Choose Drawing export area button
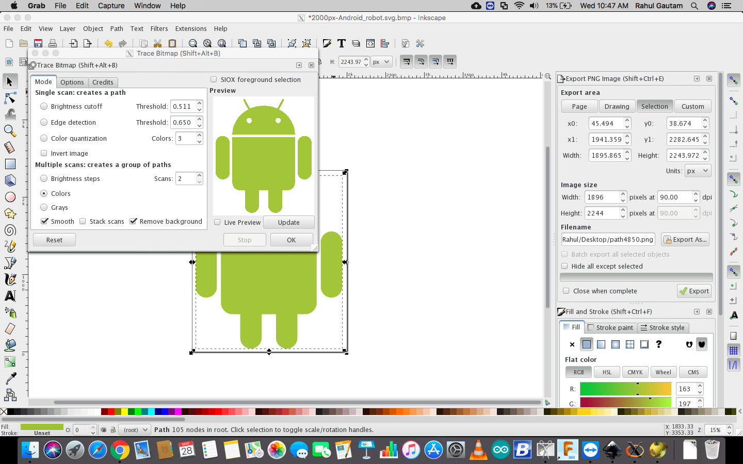The width and height of the screenshot is (743, 464). pos(617,106)
